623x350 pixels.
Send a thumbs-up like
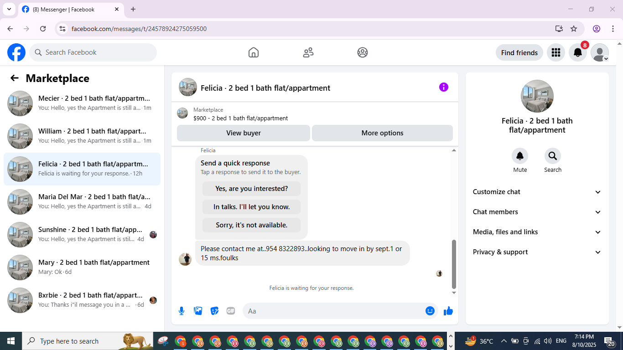[x=448, y=311]
